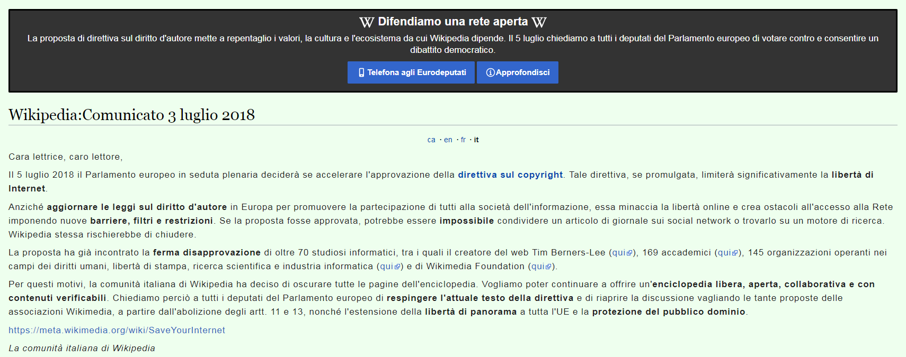906x357 pixels.
Task: Open external-link icon after 169 accademici qui
Action: click(x=735, y=253)
